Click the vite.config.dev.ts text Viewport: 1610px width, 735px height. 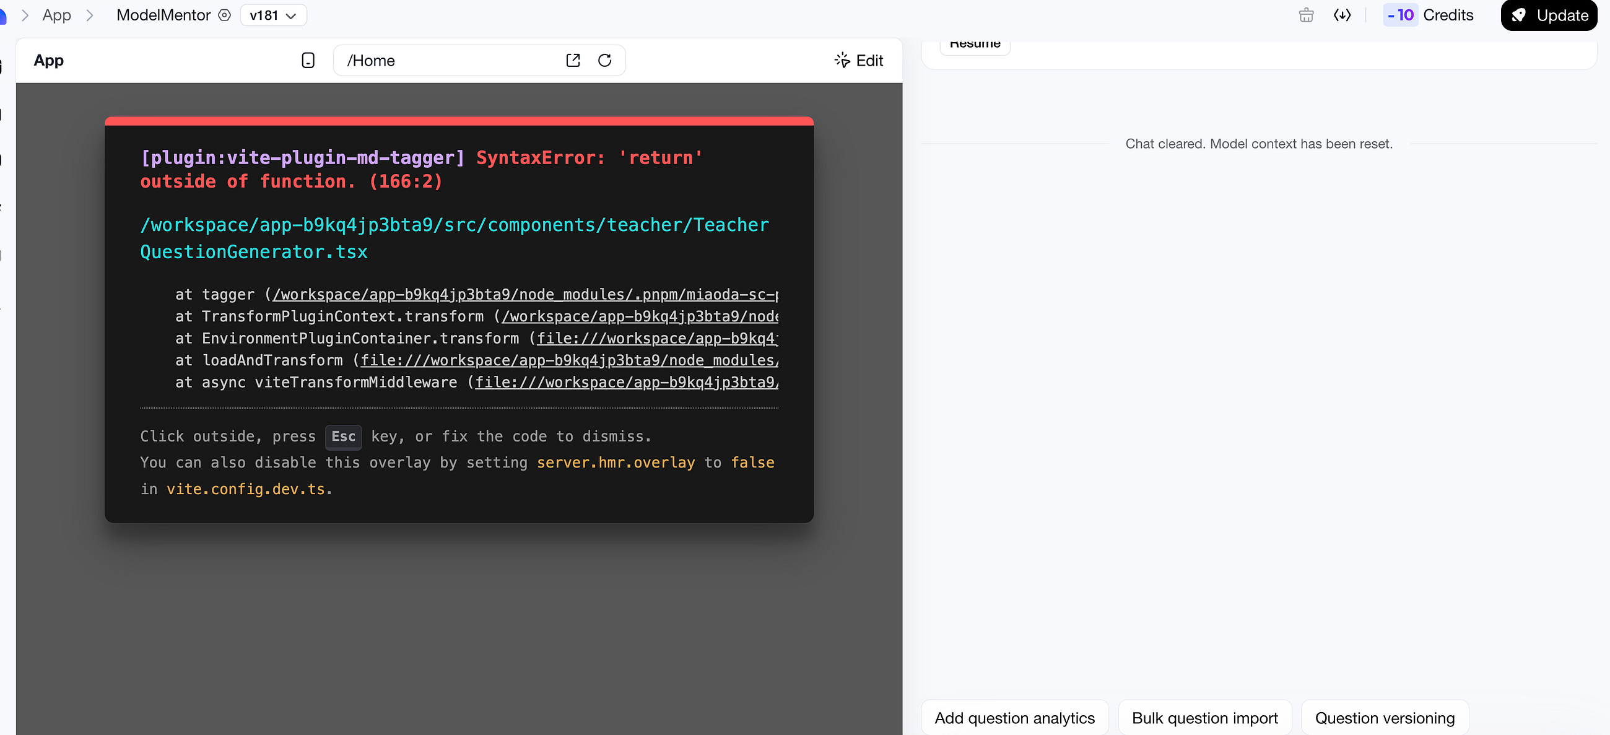(246, 489)
